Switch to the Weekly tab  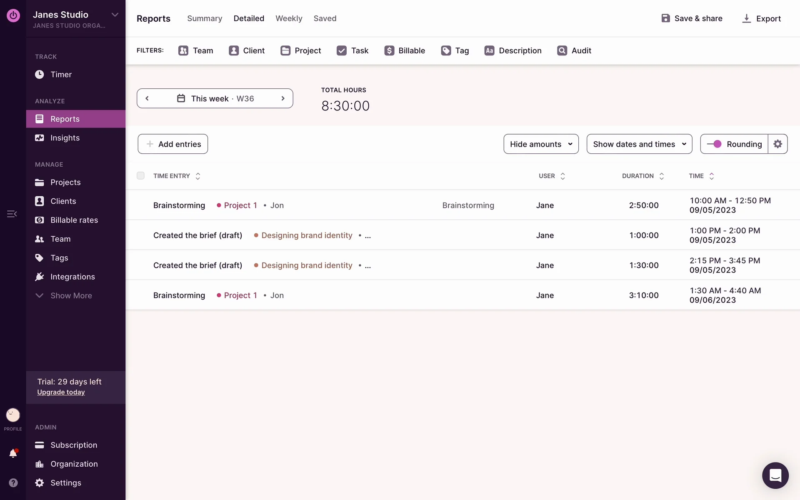(x=289, y=18)
